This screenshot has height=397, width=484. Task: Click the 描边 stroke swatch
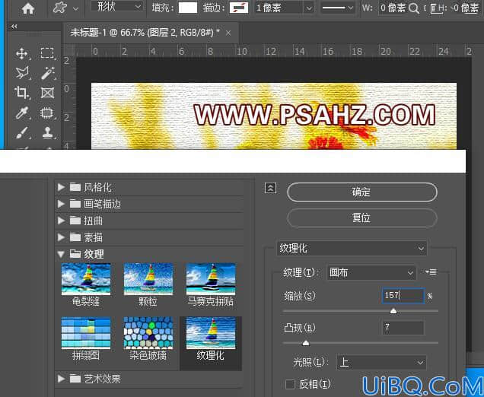click(239, 8)
